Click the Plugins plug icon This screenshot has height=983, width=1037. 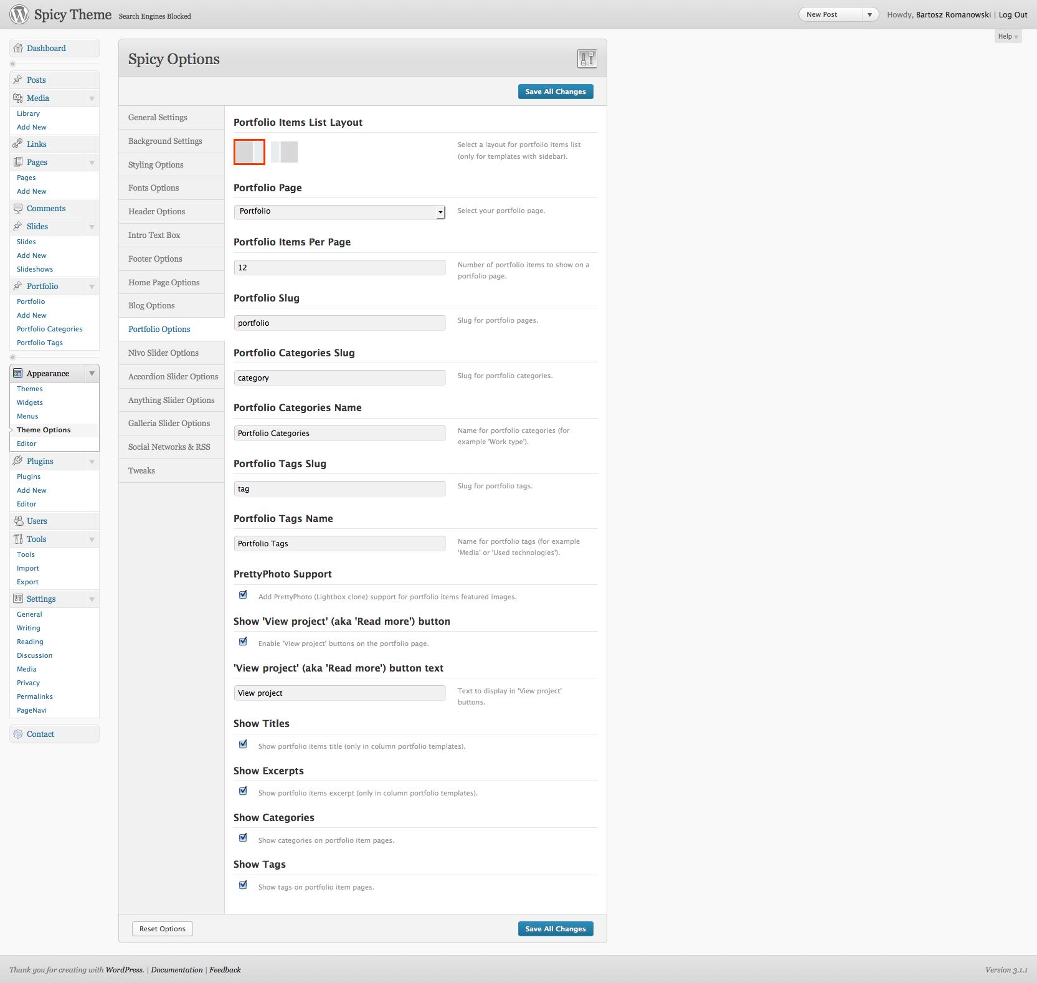(x=18, y=462)
